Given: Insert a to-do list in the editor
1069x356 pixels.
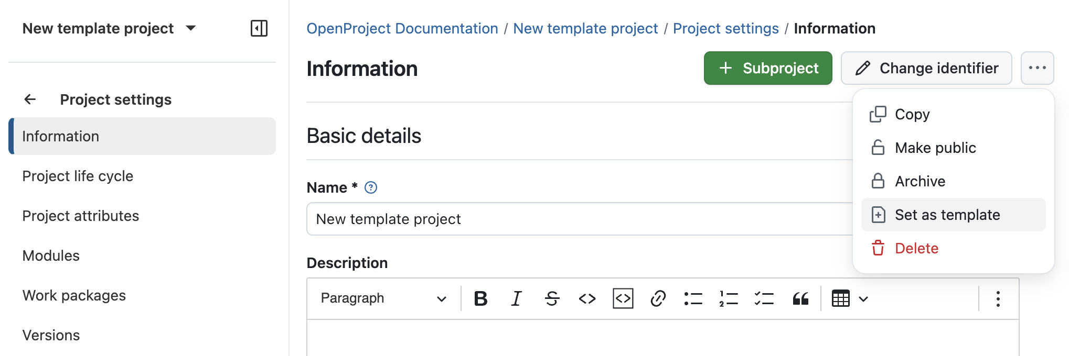Looking at the screenshot, I should coord(764,298).
